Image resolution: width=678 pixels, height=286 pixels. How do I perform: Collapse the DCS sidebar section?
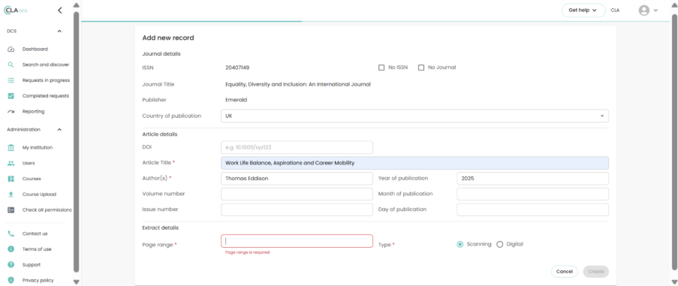(59, 31)
